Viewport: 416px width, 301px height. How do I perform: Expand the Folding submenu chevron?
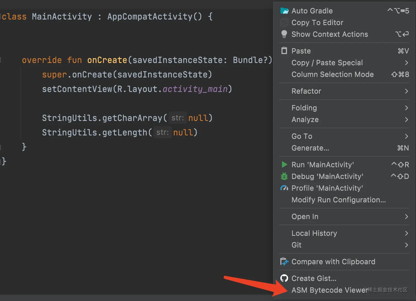pos(406,108)
